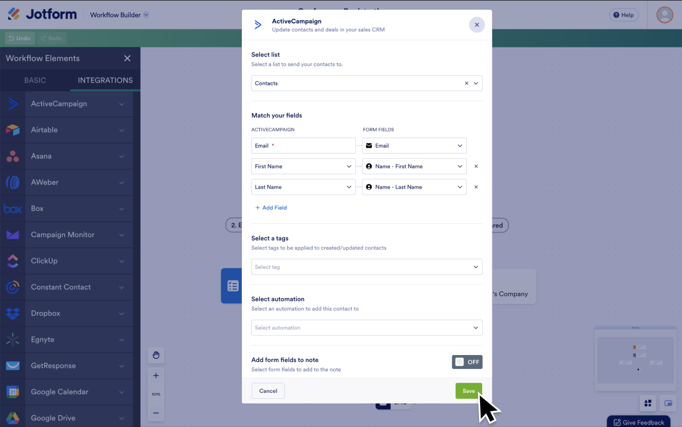This screenshot has height=427, width=682.
Task: Open the Workflow Builder dropdown
Action: 119,15
